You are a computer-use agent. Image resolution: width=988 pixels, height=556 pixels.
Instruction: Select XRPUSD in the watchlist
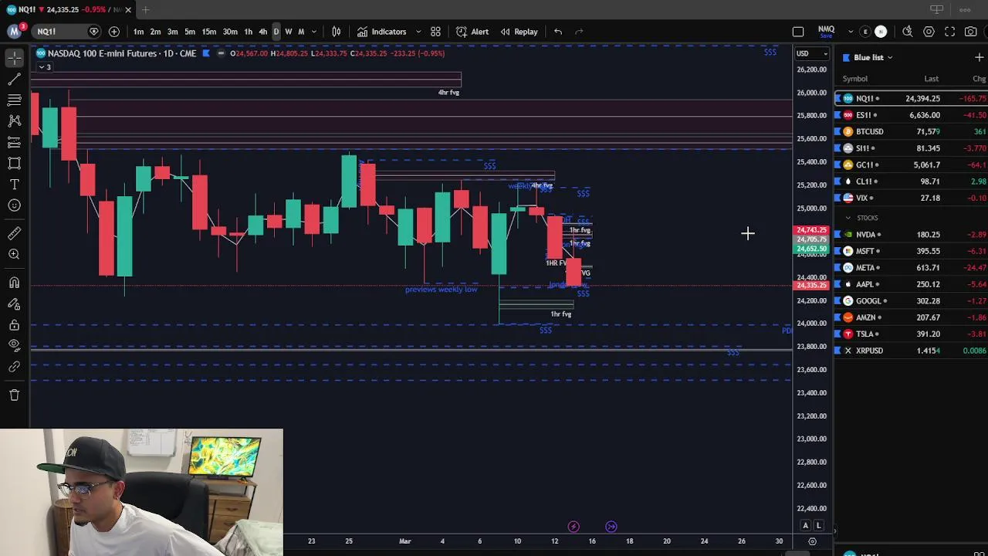912,351
